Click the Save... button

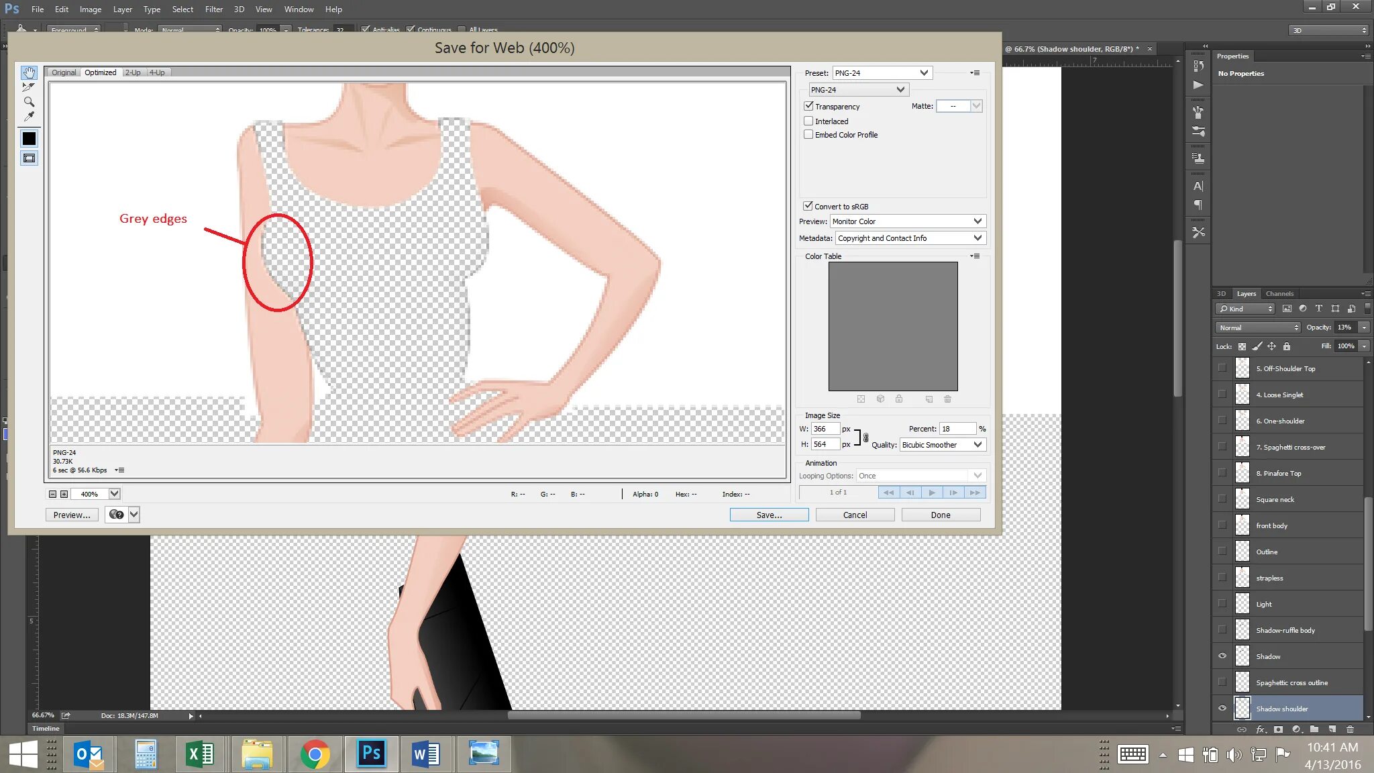tap(769, 515)
